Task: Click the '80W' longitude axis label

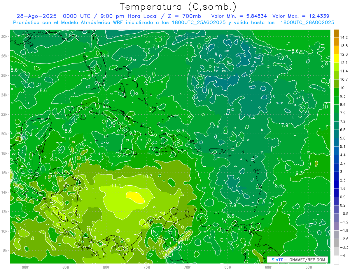Action: (x=106, y=267)
